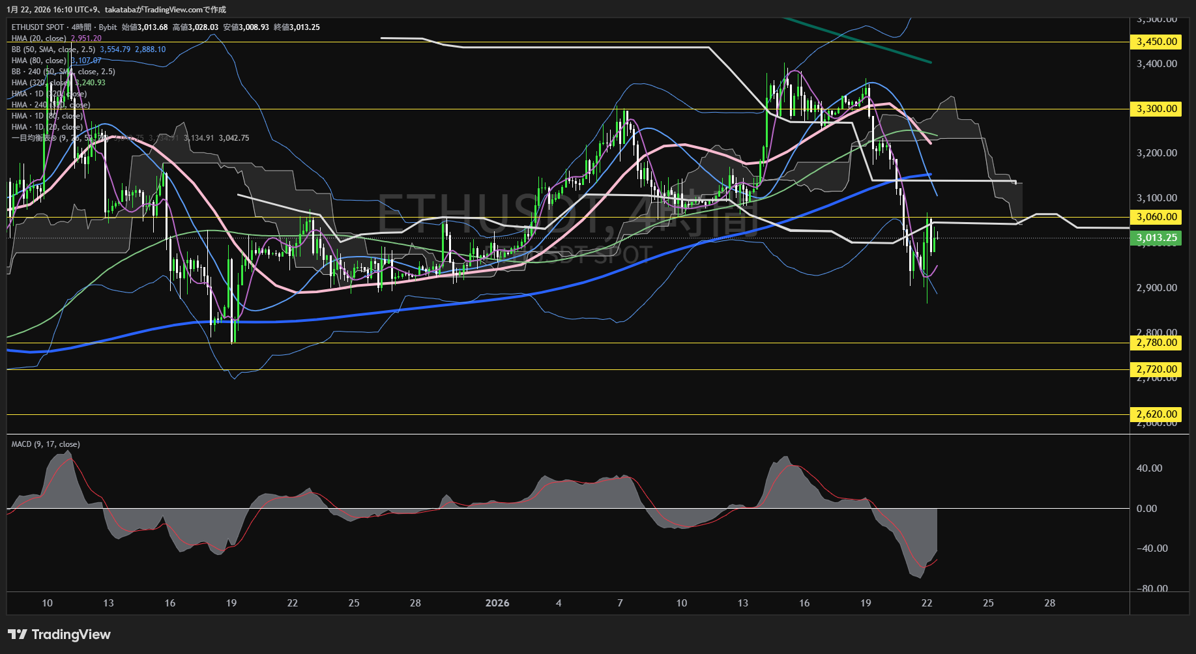Select the BB (50, SMA, close, 2.5) legend

point(53,50)
